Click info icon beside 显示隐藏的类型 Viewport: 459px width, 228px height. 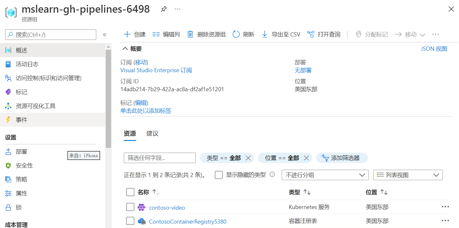click(272, 174)
